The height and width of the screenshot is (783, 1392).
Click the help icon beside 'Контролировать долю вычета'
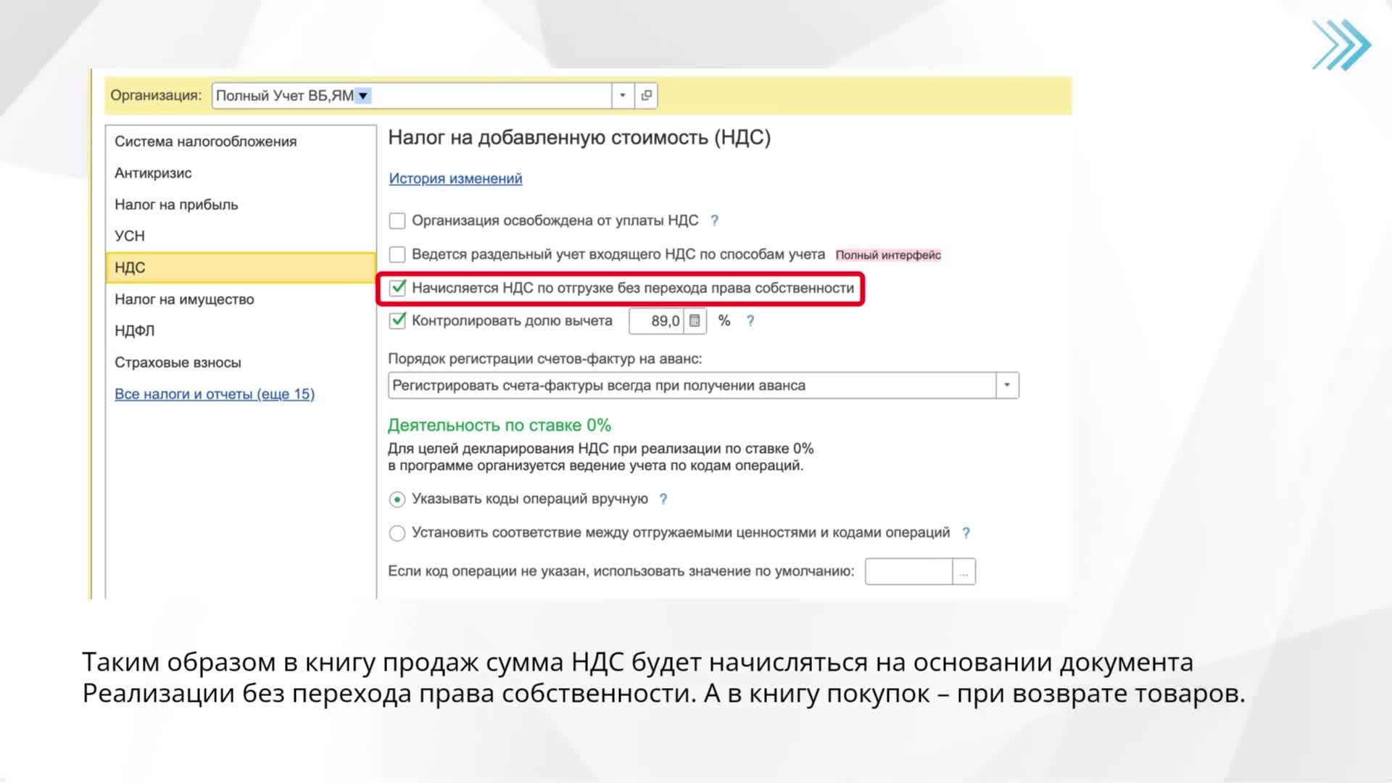[750, 320]
